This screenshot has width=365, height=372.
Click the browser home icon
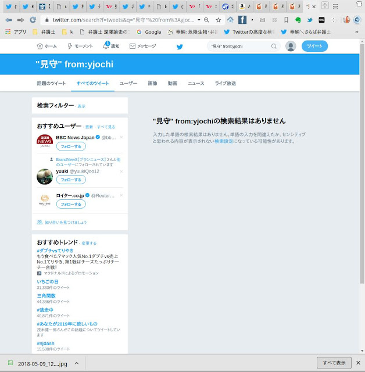[x=230, y=20]
